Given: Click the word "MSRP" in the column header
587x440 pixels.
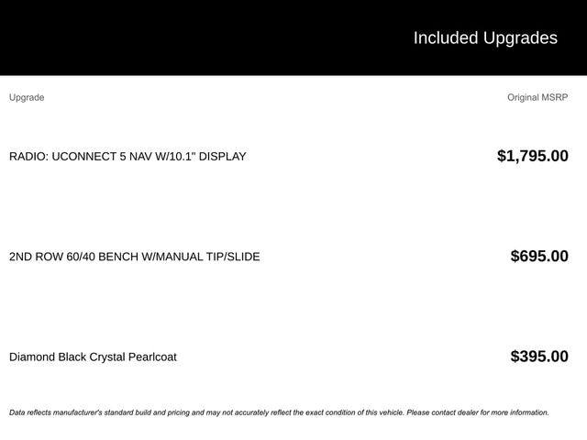Looking at the screenshot, I should [x=555, y=97].
